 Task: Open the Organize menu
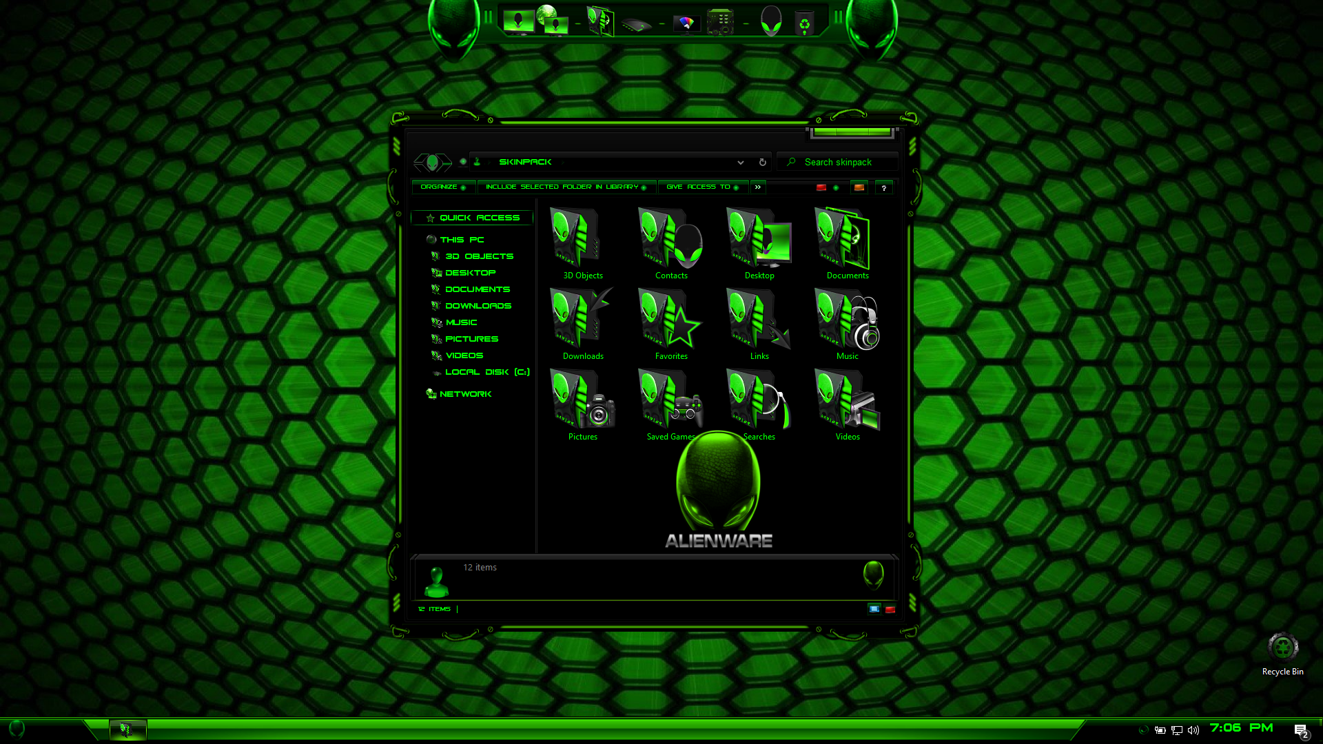(x=444, y=187)
